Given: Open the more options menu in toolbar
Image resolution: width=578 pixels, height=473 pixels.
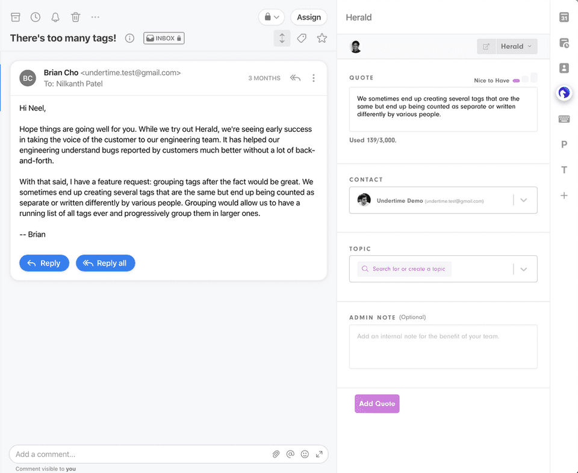Looking at the screenshot, I should coord(95,17).
